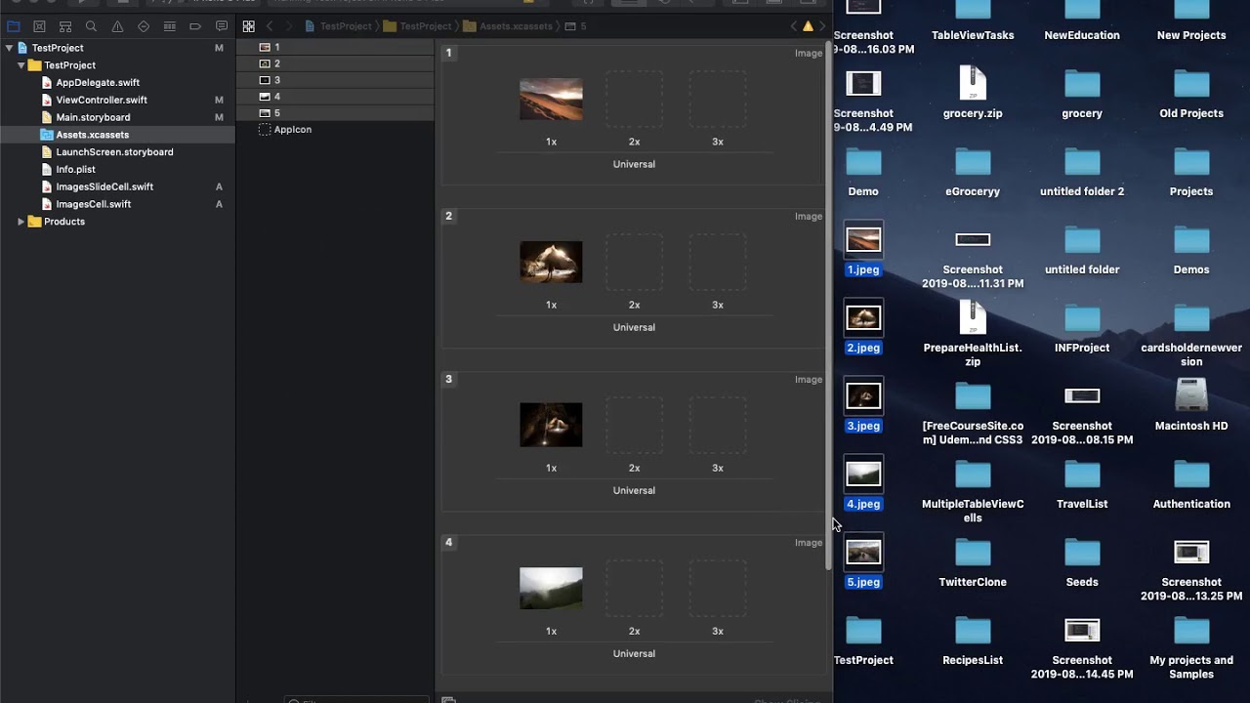Select Assets.xcassets in navigator
This screenshot has width=1250, height=703.
(92, 135)
